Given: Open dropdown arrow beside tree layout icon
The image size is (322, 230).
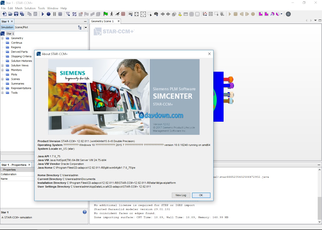Looking at the screenshot, I should [x=86, y=27].
